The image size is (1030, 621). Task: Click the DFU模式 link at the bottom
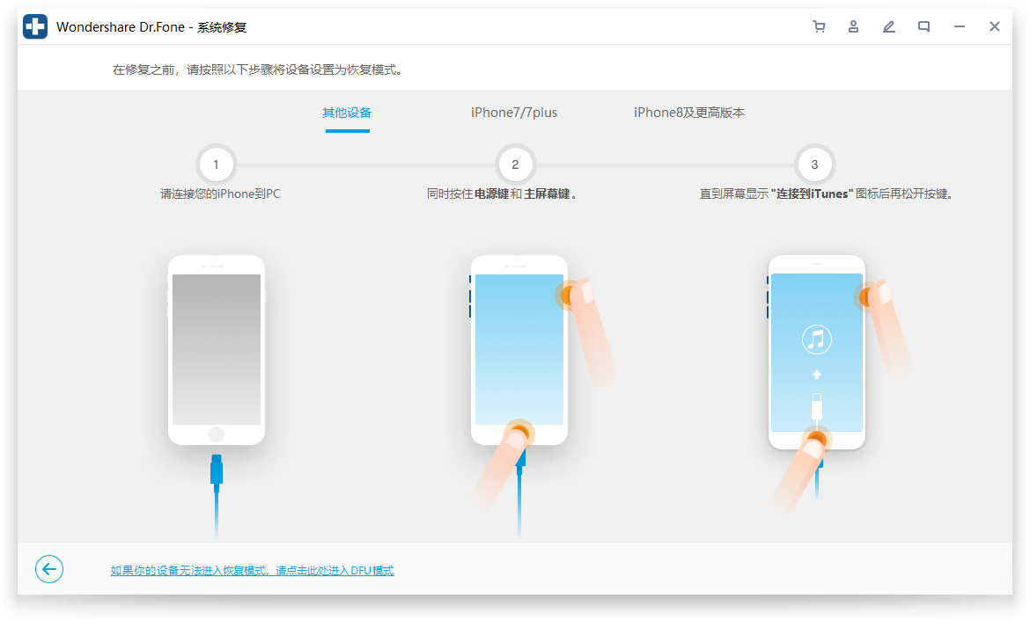point(253,571)
